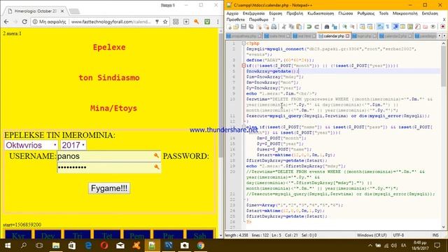Open the Ρυθμίσεις menu in Notepad++
Screen dimensions: 448x252
tap(365, 13)
